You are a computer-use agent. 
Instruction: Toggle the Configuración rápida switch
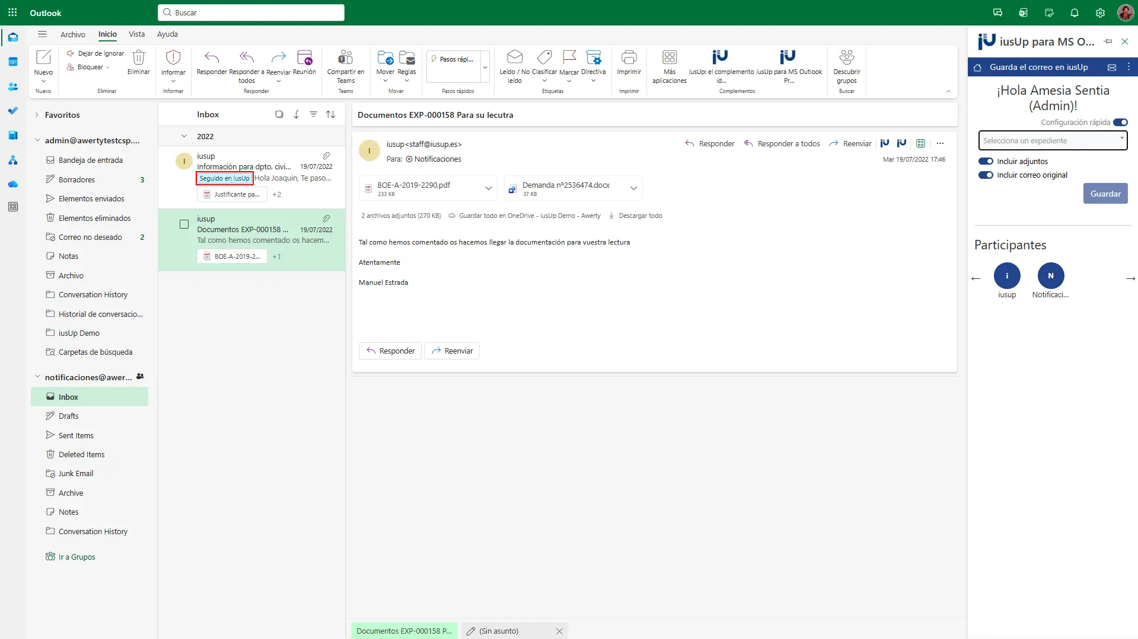click(1120, 123)
